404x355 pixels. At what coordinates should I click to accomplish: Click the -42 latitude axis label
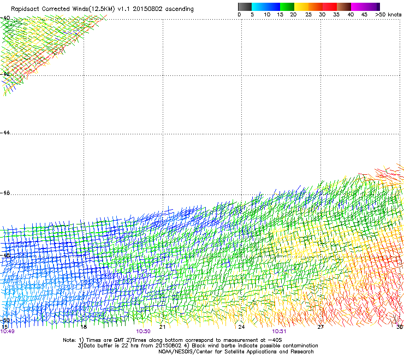coord(5,74)
